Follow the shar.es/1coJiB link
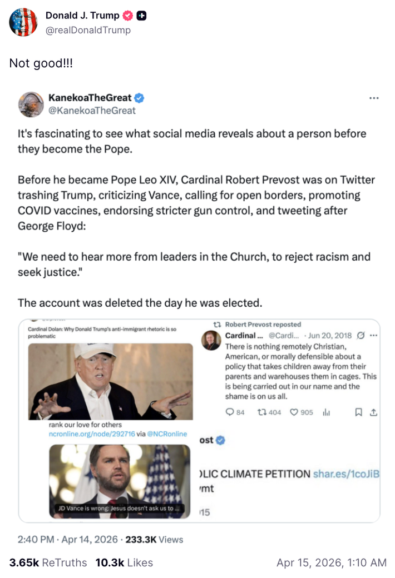This screenshot has height=578, width=395. coord(346,474)
